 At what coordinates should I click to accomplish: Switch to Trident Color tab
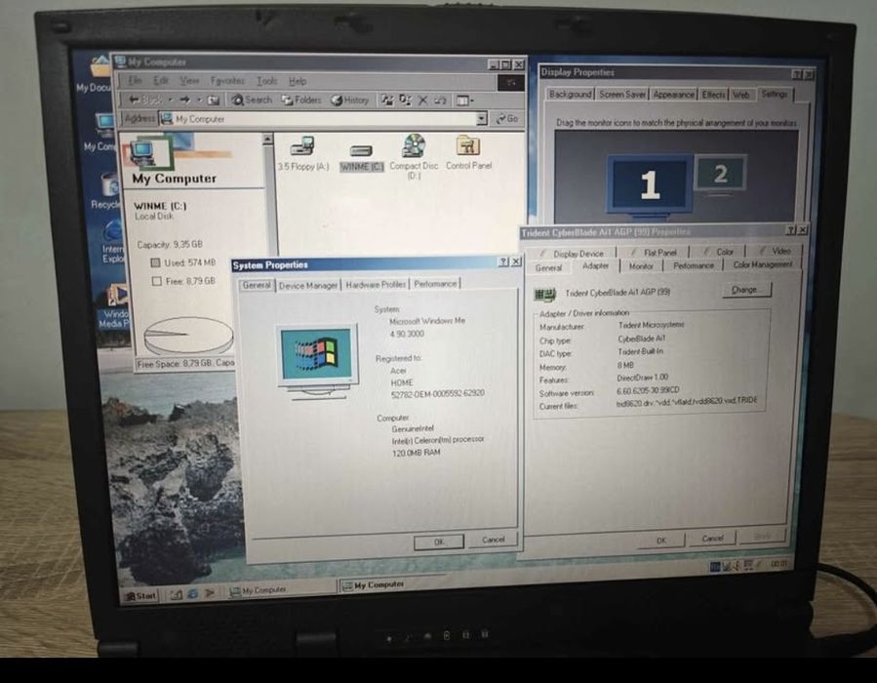[x=719, y=252]
